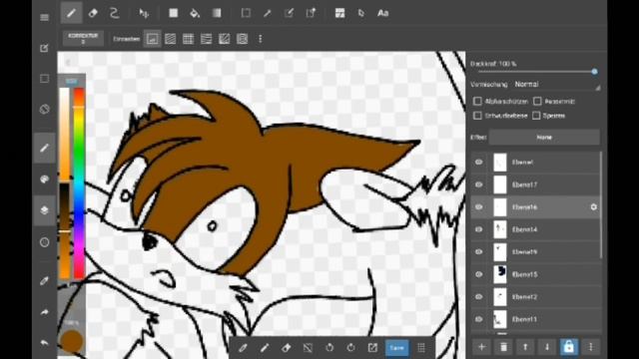Select the Ebene14 layer row
Image resolution: width=639 pixels, height=359 pixels.
535,229
